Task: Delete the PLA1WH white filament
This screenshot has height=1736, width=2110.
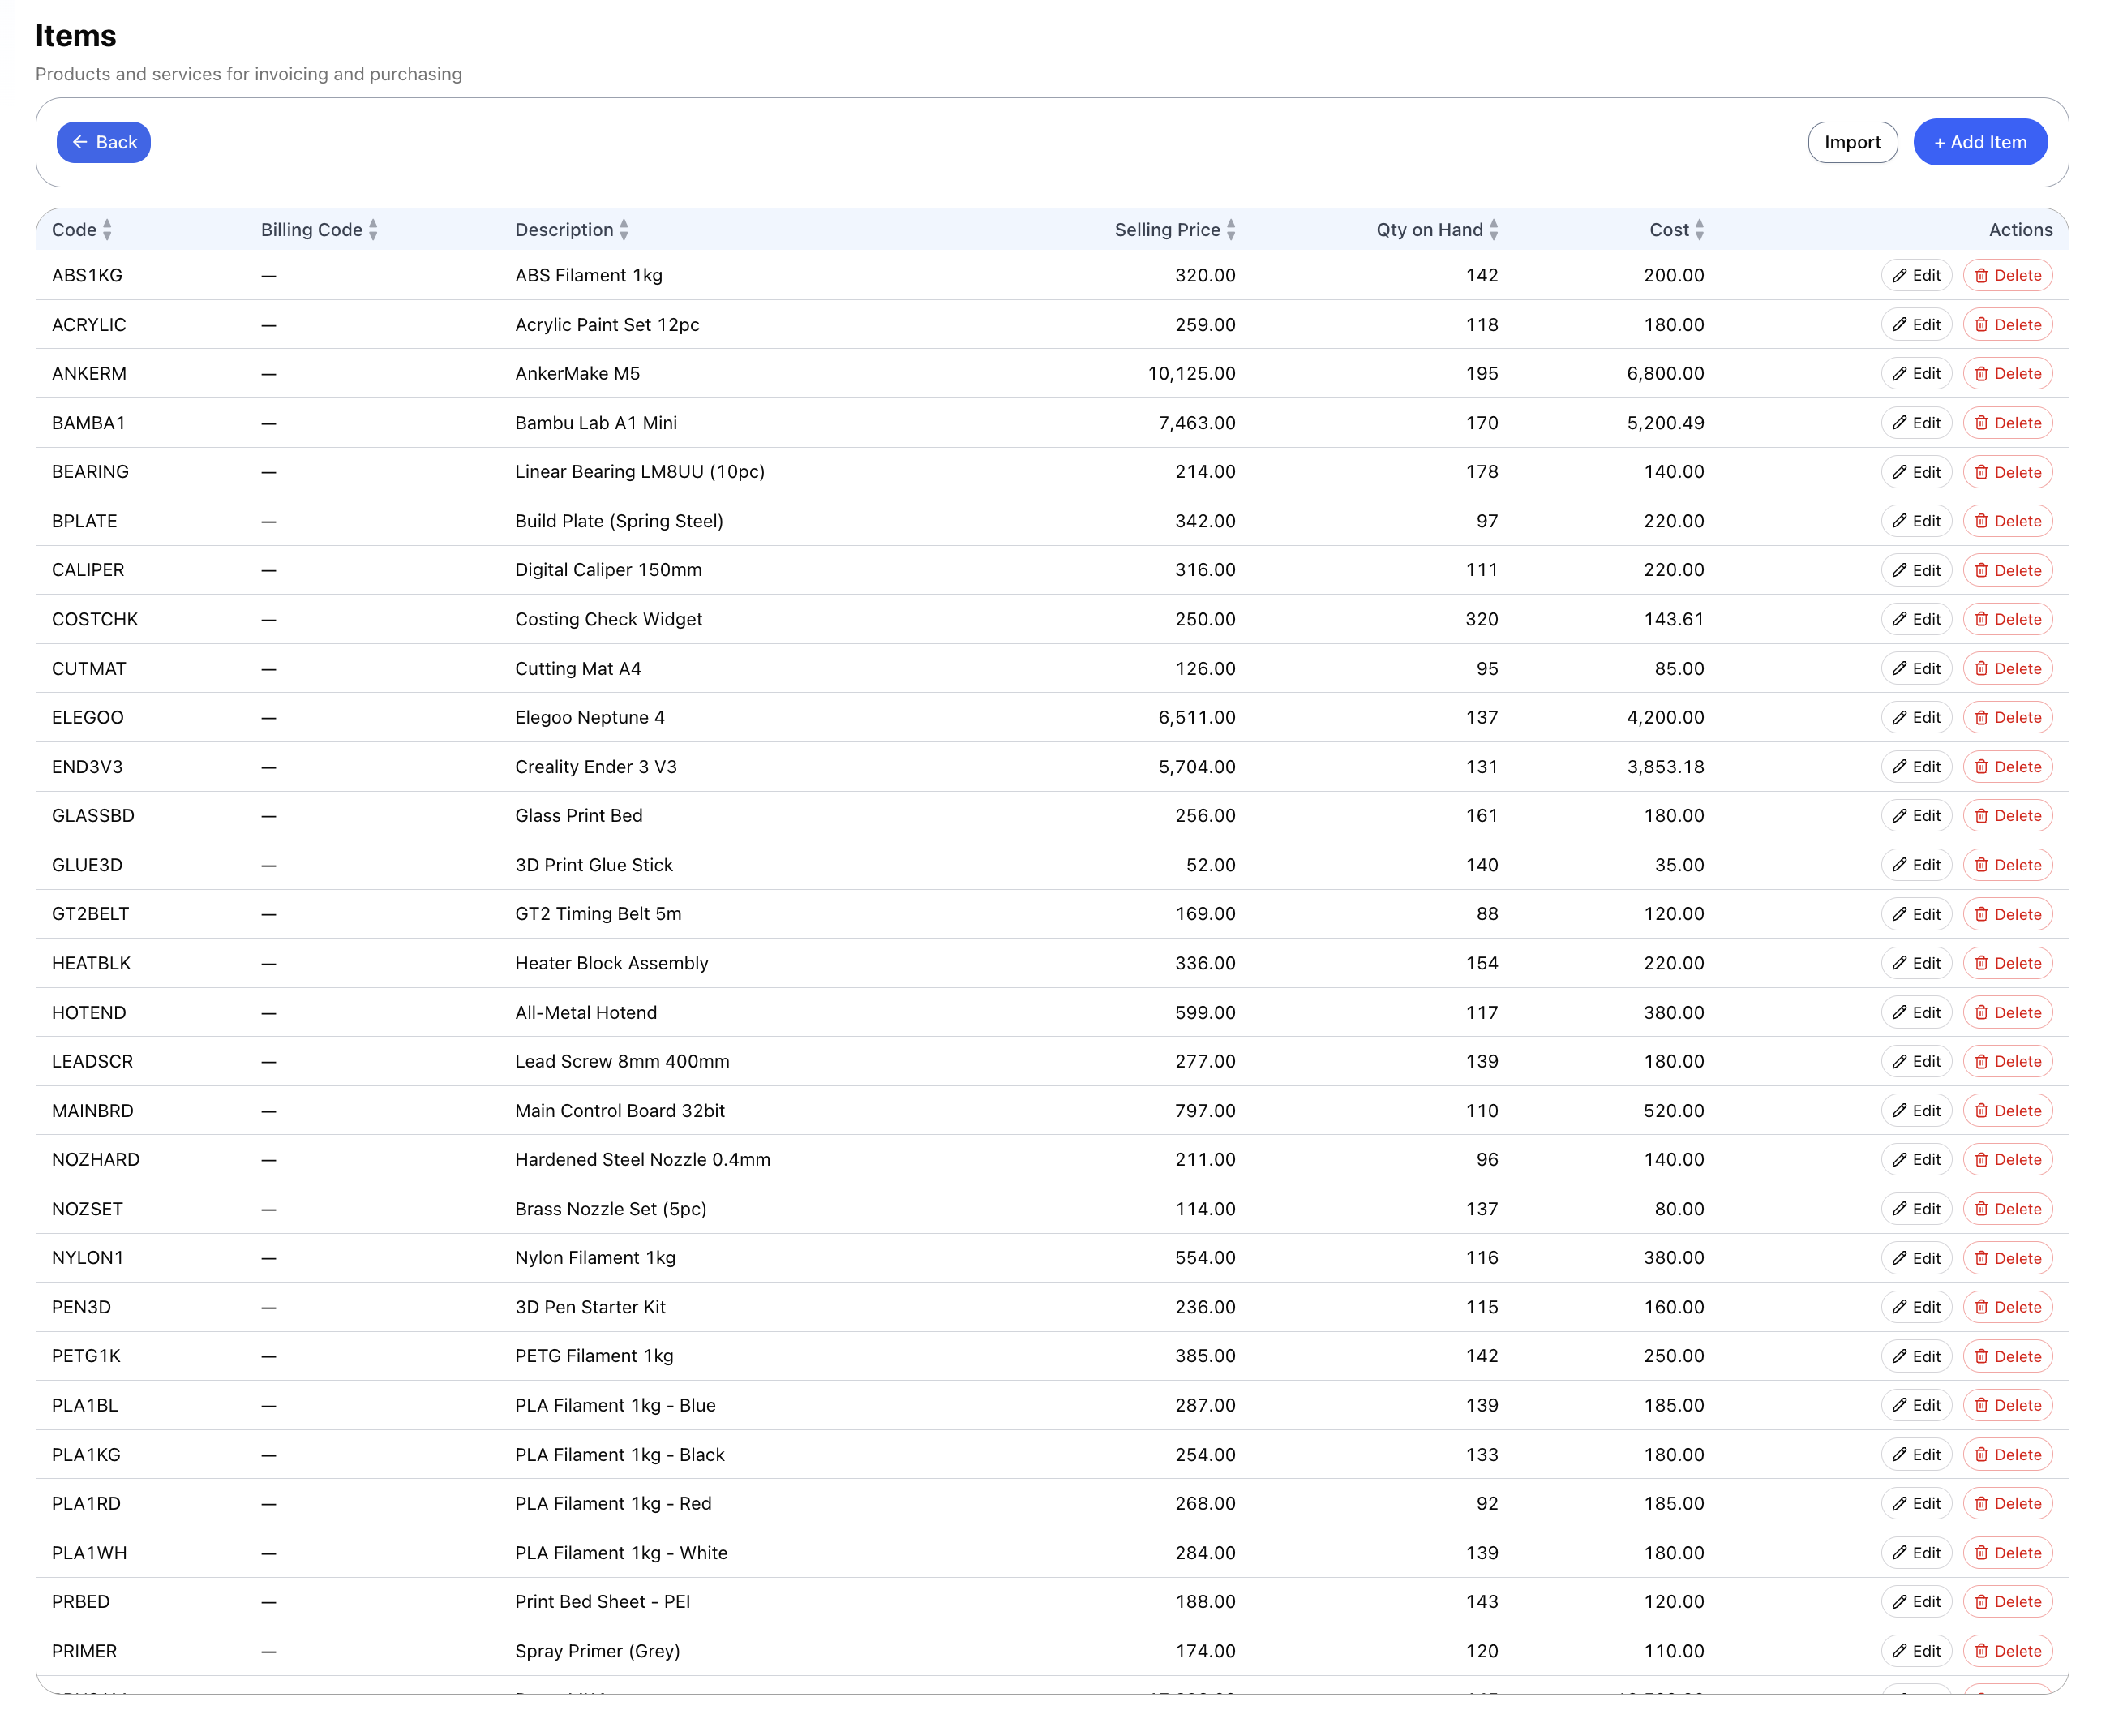Action: pyautogui.click(x=2007, y=1553)
